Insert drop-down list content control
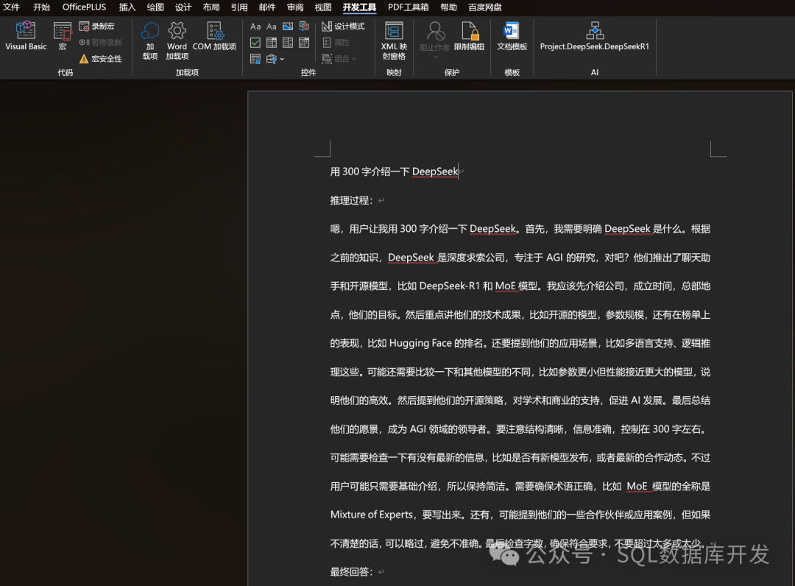The height and width of the screenshot is (586, 795). pyautogui.click(x=288, y=43)
